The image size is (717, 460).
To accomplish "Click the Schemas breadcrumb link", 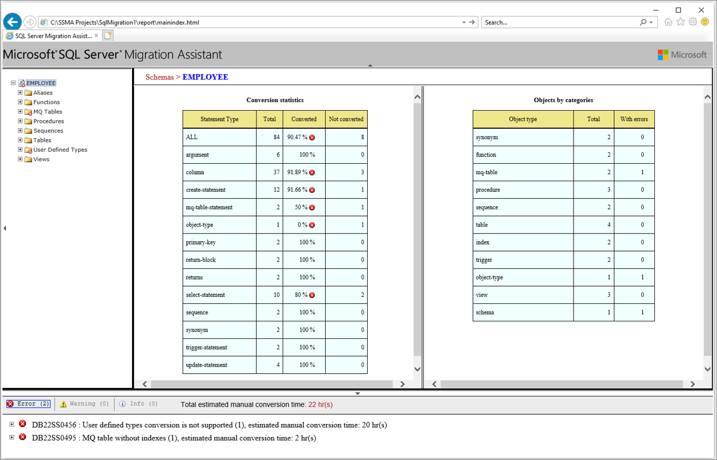I will point(159,77).
